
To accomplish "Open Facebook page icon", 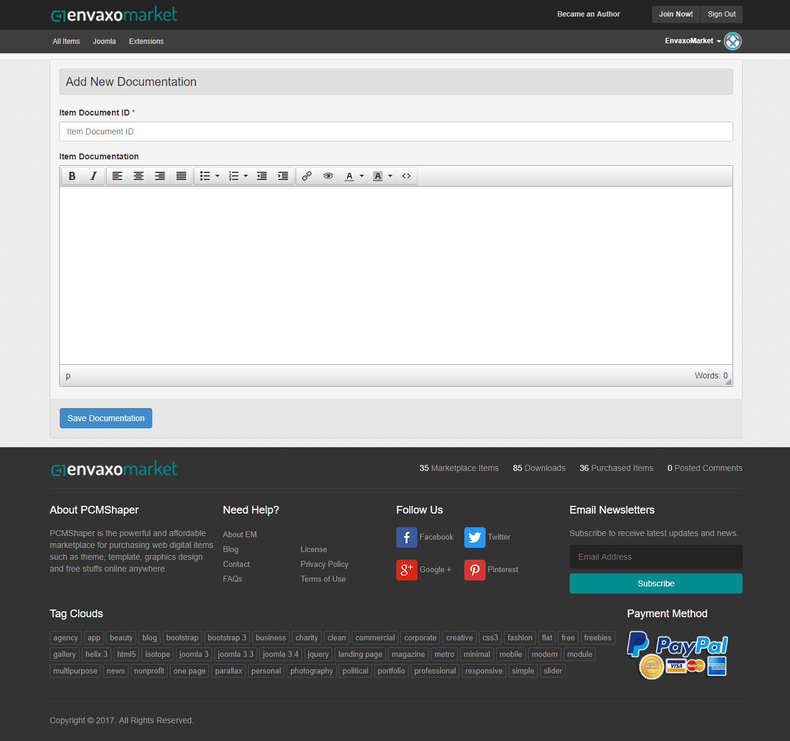I will [x=406, y=537].
